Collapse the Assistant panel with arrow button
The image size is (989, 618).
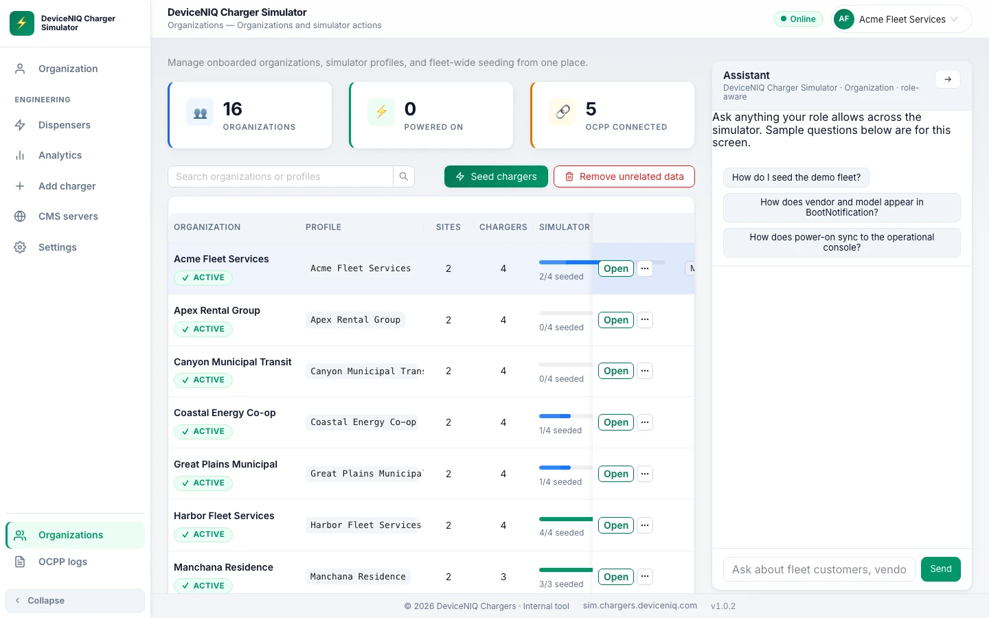pos(948,79)
